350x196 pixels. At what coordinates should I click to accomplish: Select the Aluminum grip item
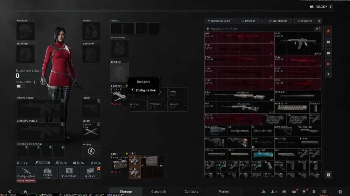click(x=315, y=107)
